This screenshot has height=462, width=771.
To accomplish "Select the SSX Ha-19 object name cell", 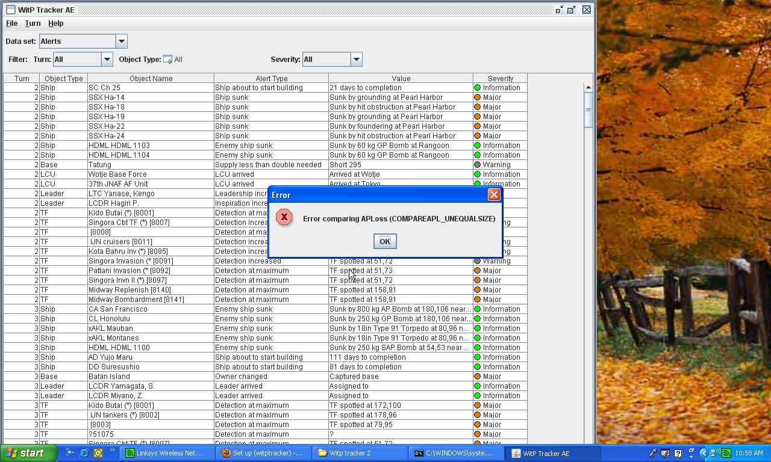I will pyautogui.click(x=151, y=117).
